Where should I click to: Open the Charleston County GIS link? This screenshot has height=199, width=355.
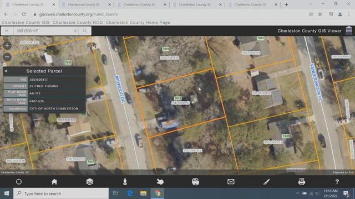point(26,23)
